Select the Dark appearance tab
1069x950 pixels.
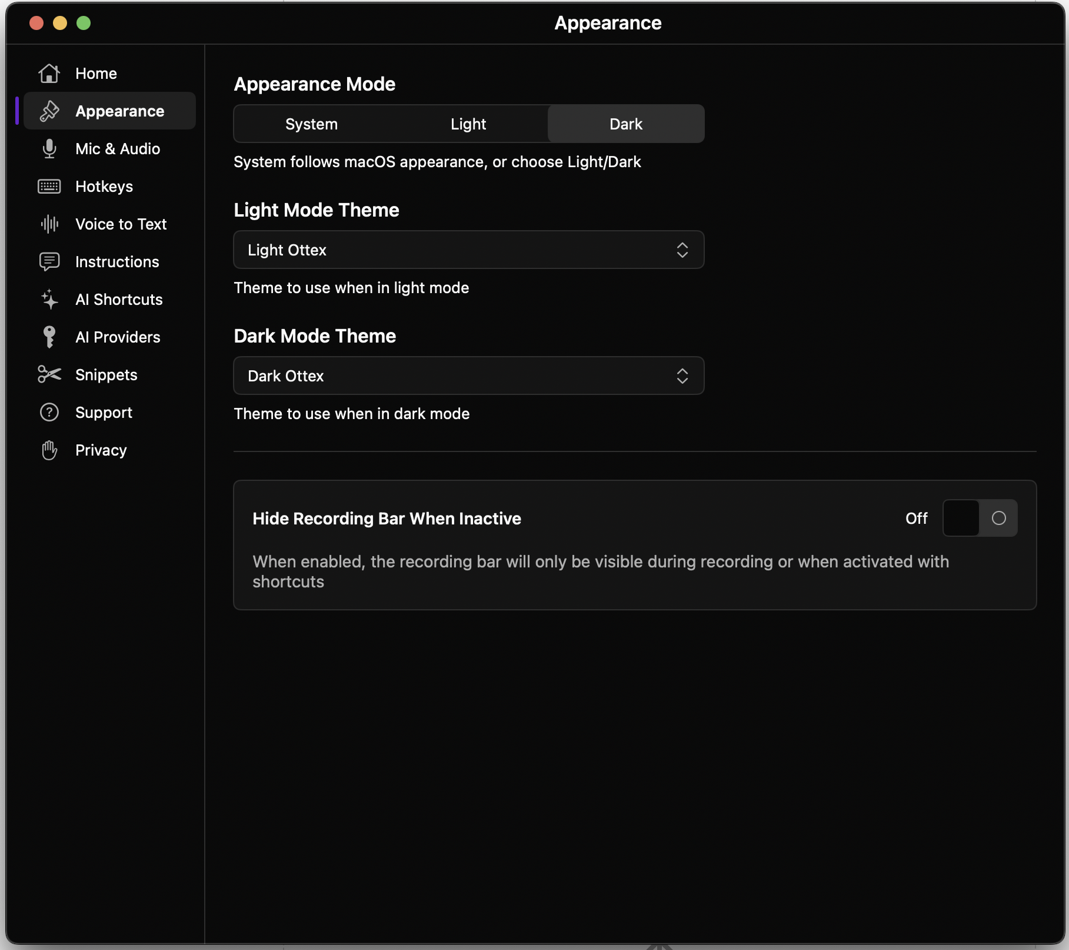(625, 124)
